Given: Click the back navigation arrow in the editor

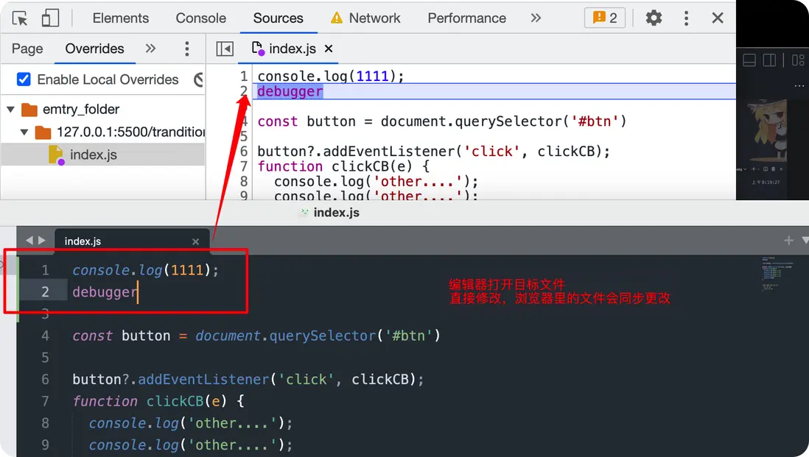Looking at the screenshot, I should 29,241.
